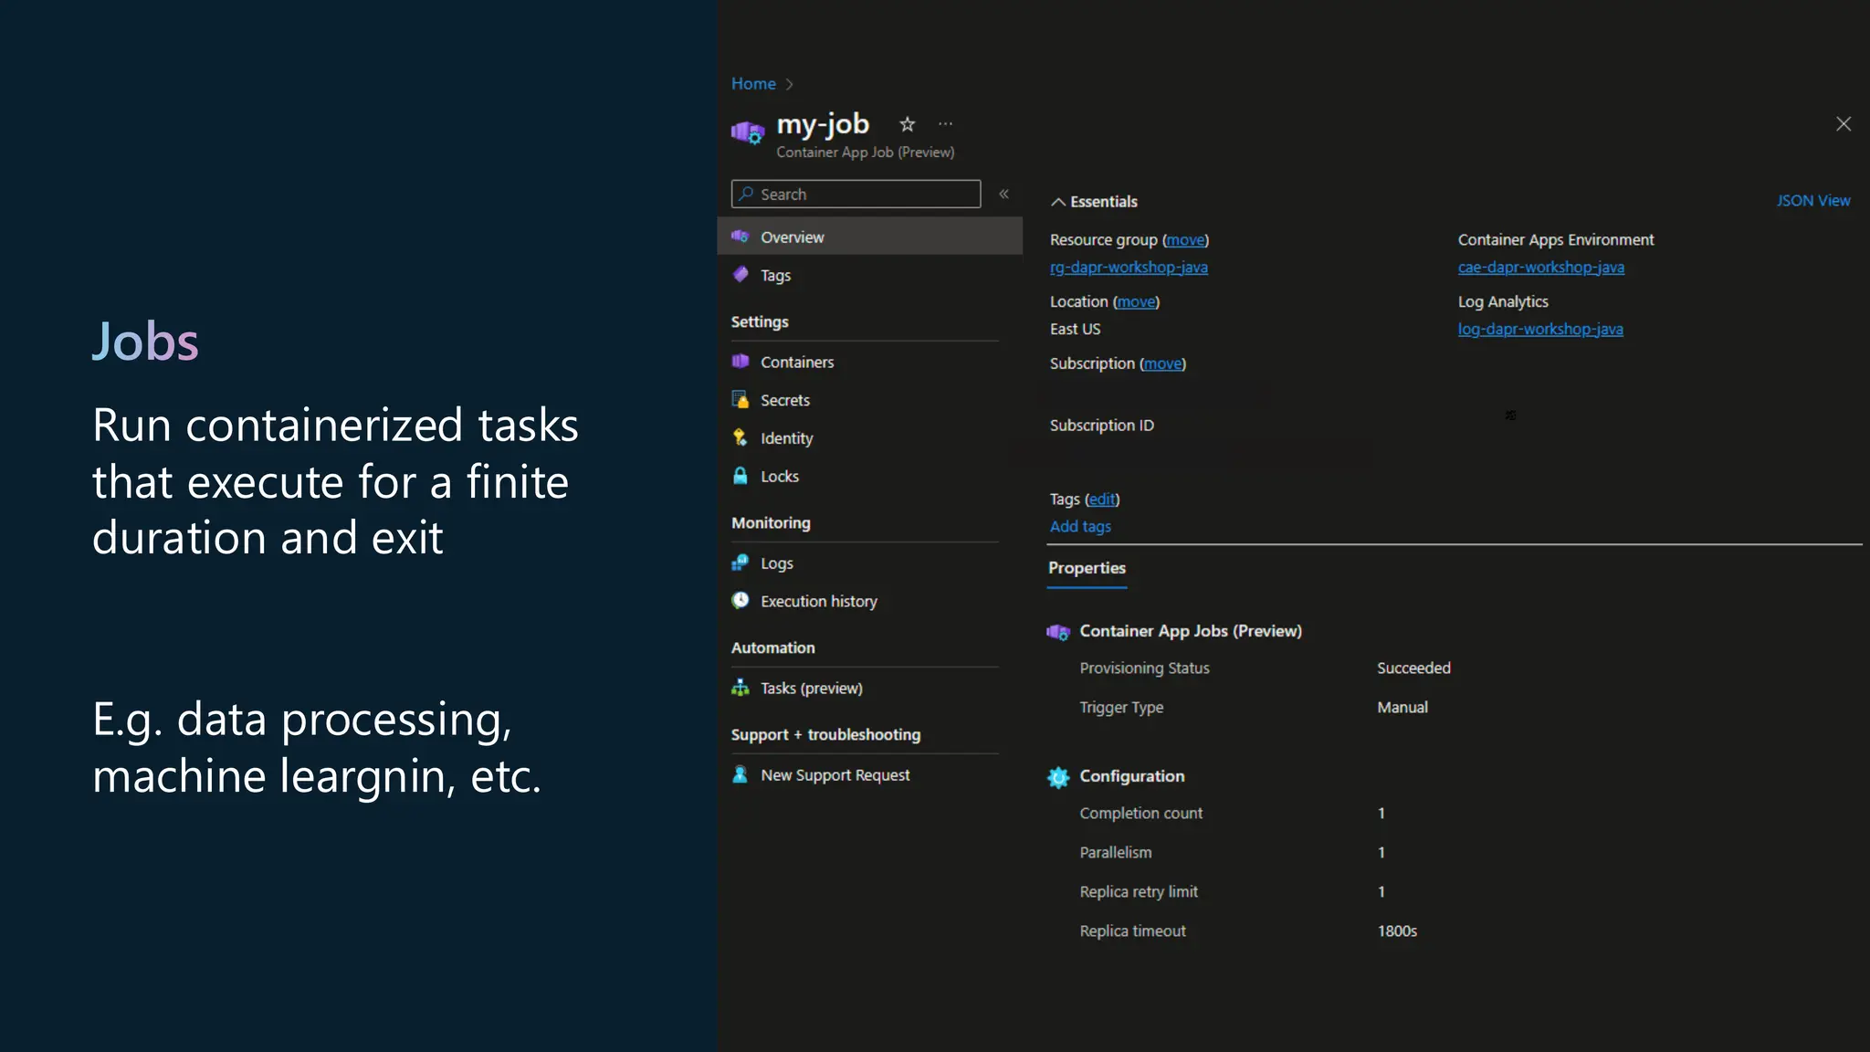
Task: Focus the sidebar Search field
Action: 856,194
